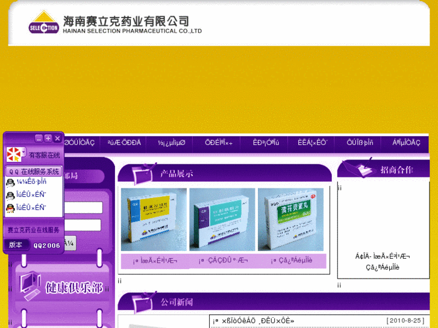438x328 pixels.
Task: Click the 'QQ 在线服务系统' header bar
Action: (x=34, y=172)
